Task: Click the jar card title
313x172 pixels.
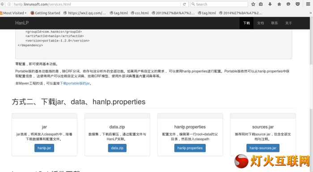Action: [44, 127]
